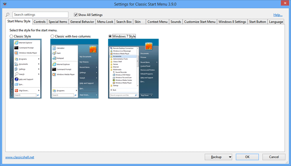The image size is (291, 166).
Task: Close the settings window
Action: 282,3
